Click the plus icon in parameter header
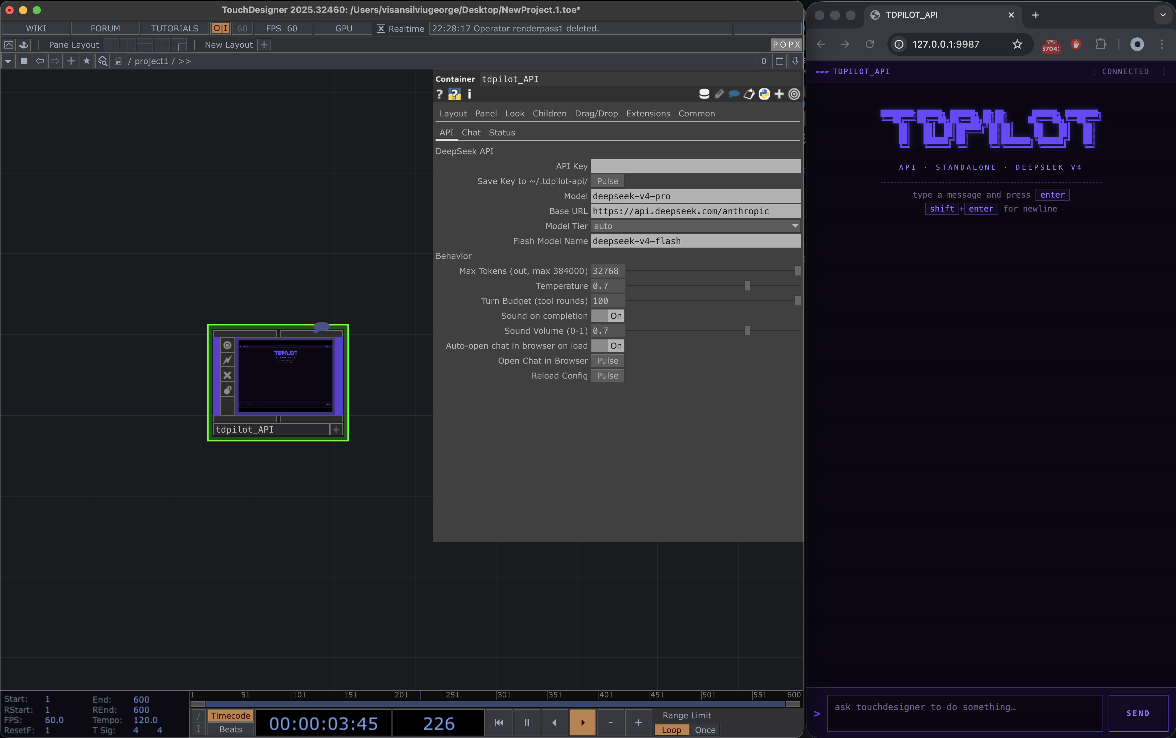The image size is (1176, 738). coord(780,94)
